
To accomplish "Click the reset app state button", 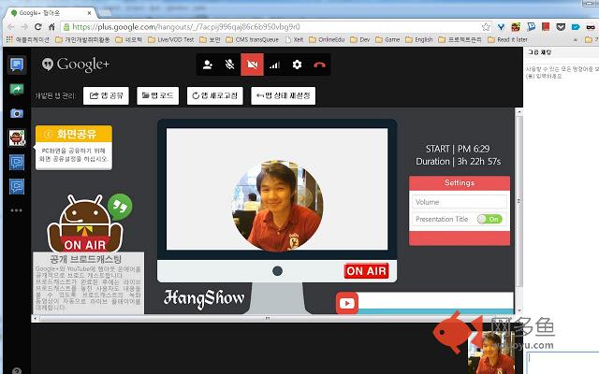I will tap(283, 95).
